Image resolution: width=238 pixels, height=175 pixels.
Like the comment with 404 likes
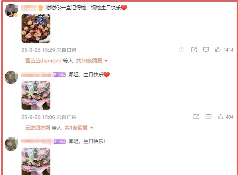coord(220,117)
